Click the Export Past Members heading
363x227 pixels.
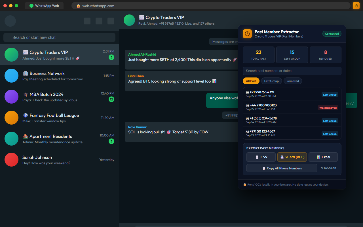pos(265,148)
